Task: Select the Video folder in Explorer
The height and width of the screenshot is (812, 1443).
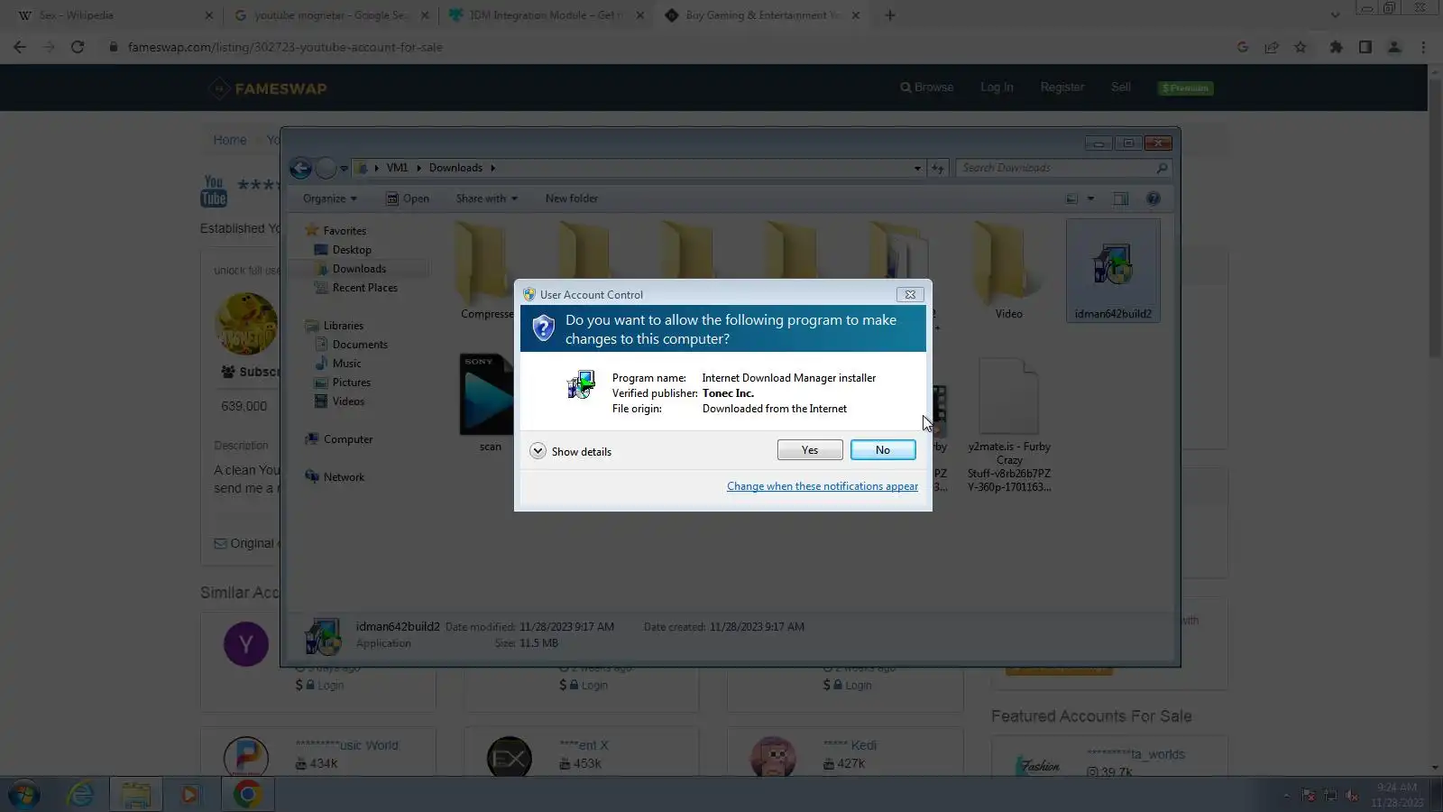Action: pyautogui.click(x=1008, y=271)
